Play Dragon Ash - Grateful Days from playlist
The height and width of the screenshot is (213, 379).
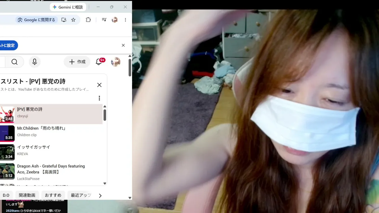51,172
